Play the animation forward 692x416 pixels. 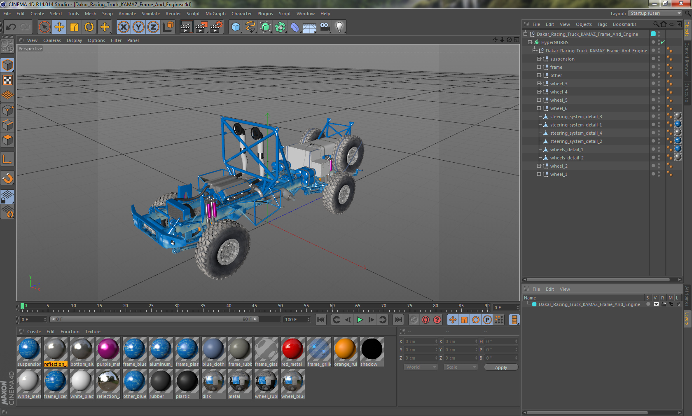tap(360, 320)
